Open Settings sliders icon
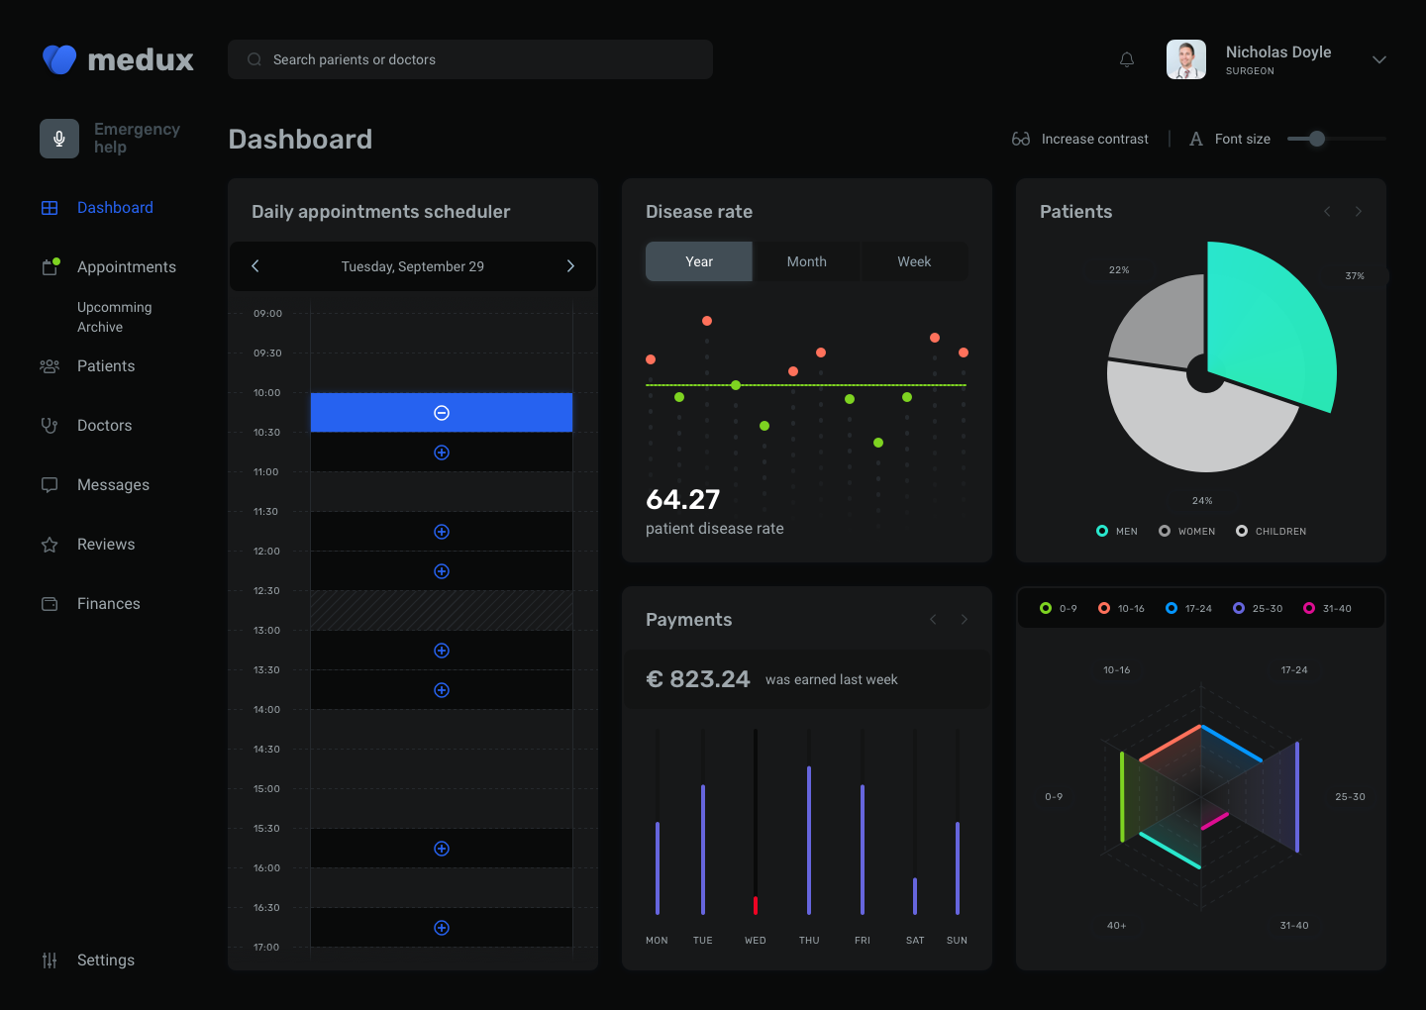Screen dimensions: 1426x1010 click(x=50, y=960)
